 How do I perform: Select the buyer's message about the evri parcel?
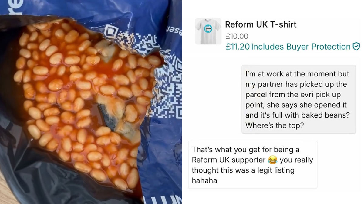tap(298, 99)
